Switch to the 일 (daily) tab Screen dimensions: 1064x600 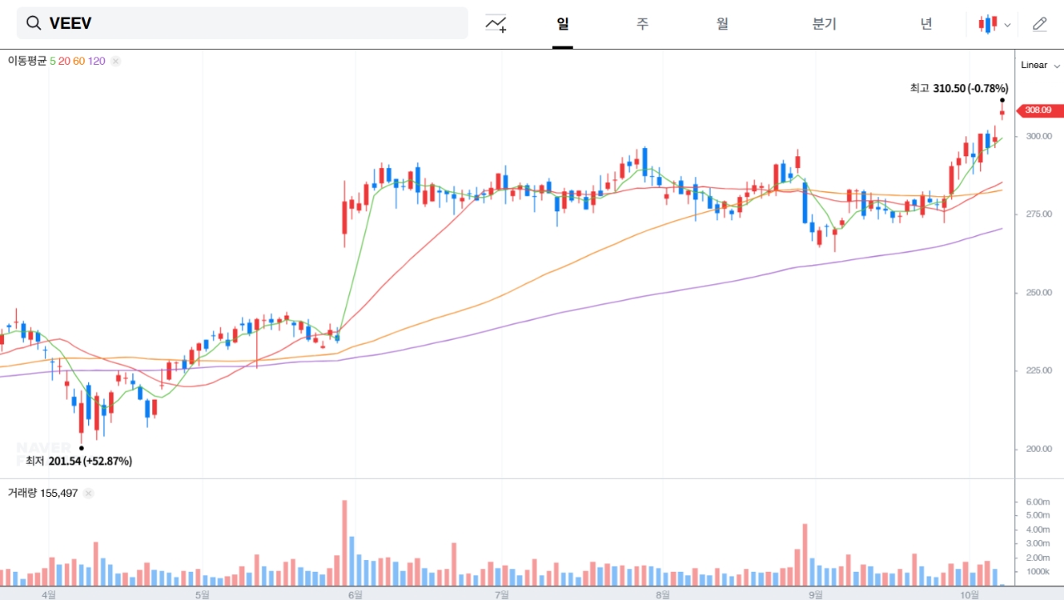point(563,24)
